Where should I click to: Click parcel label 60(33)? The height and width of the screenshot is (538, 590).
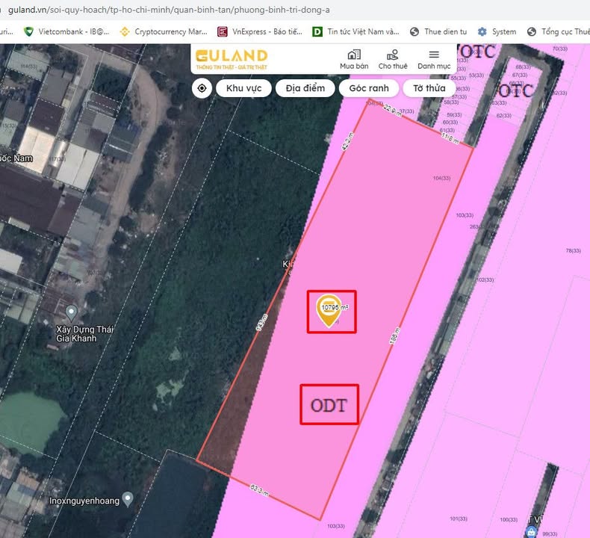click(x=450, y=123)
